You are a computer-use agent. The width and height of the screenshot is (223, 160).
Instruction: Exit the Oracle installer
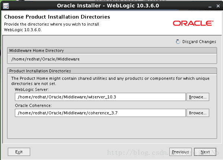(x=19, y=152)
